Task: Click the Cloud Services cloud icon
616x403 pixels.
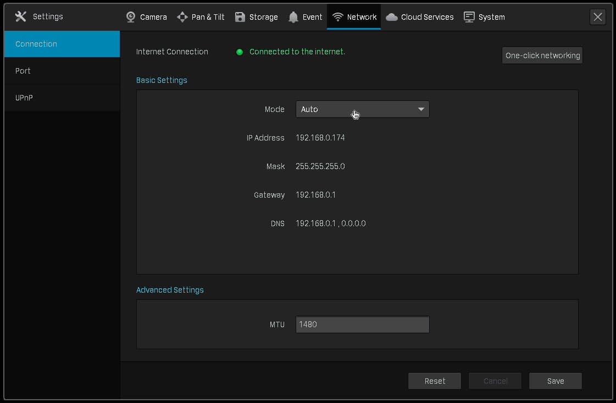Action: pos(392,17)
